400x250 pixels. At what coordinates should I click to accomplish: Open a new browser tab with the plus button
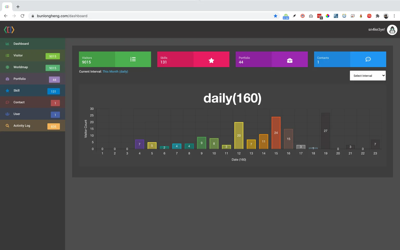point(18,7)
